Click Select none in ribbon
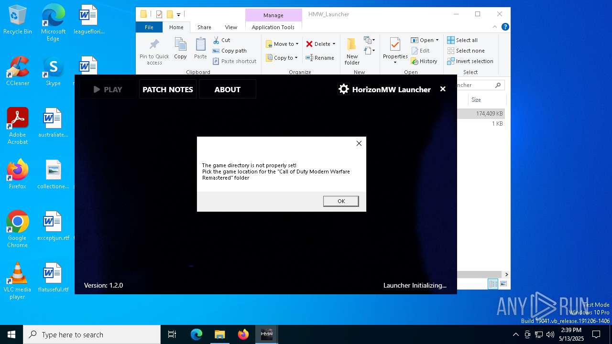 (466, 51)
